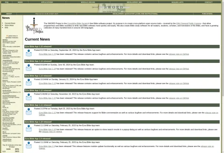Follow the Older News sidebar link
Screen dimensions: 224x153
[x=9, y=25]
